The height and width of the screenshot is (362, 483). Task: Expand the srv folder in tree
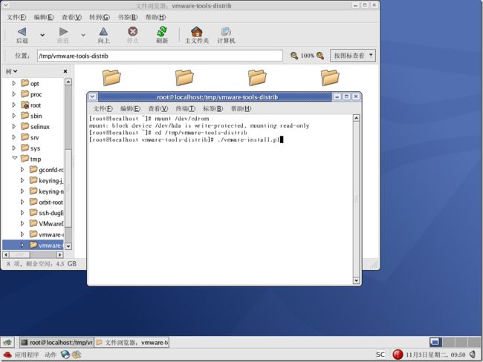14,137
